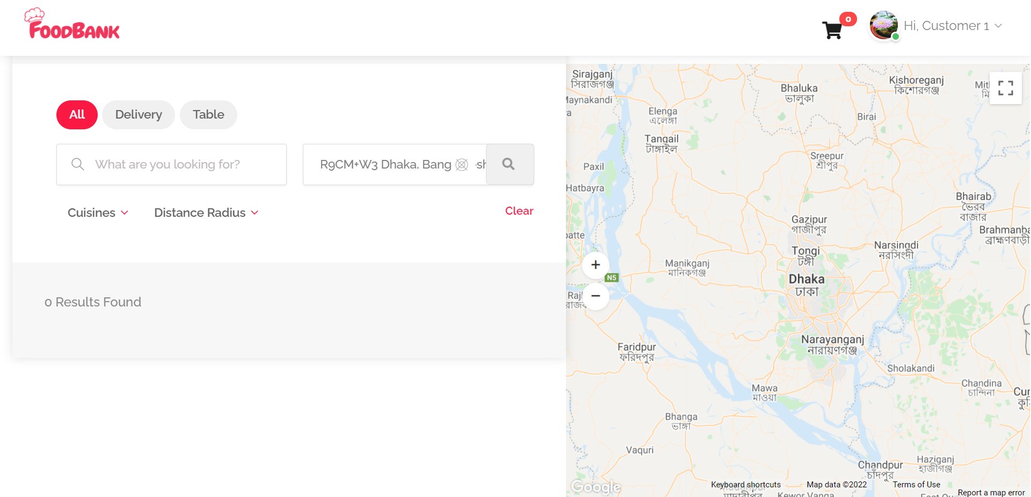Use current location crosshair icon

(x=462, y=165)
